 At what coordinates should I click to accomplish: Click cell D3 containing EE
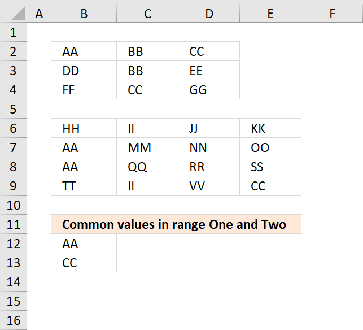(209, 71)
